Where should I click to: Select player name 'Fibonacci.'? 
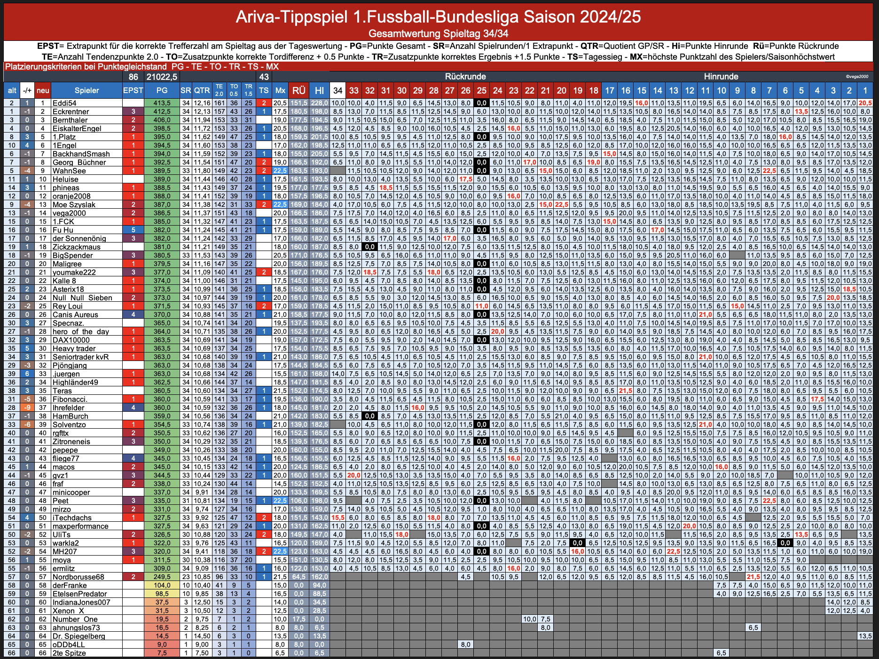pyautogui.click(x=70, y=399)
